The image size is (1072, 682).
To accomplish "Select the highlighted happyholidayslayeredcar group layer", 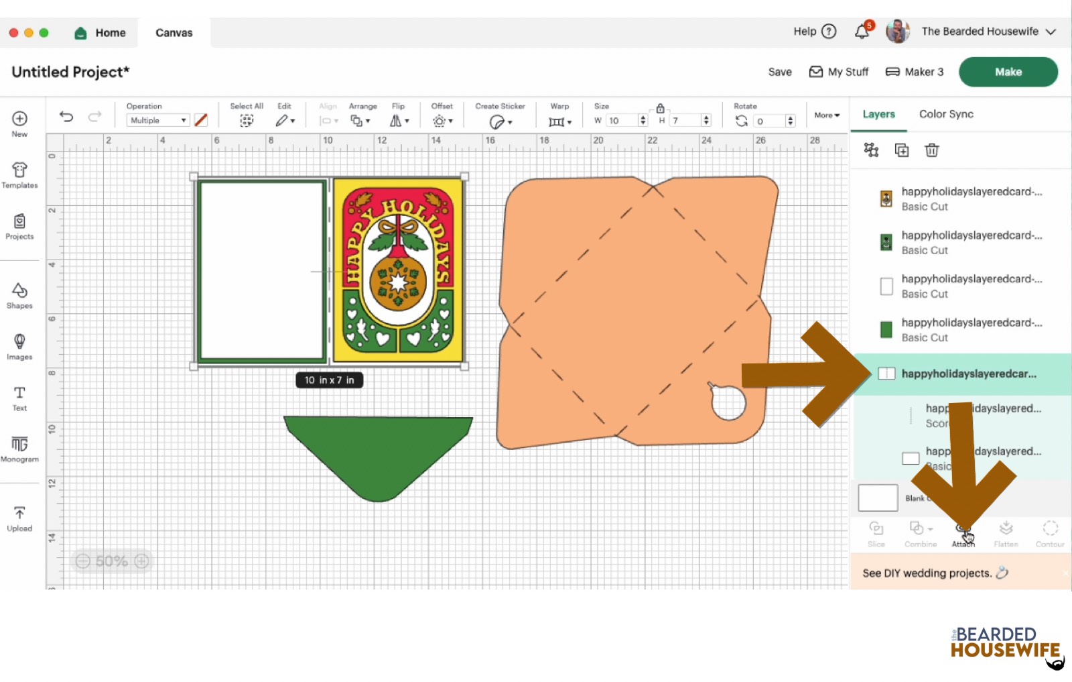I will coord(962,374).
